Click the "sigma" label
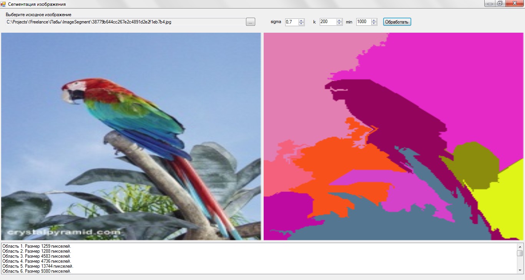The width and height of the screenshot is (525, 280). point(276,22)
